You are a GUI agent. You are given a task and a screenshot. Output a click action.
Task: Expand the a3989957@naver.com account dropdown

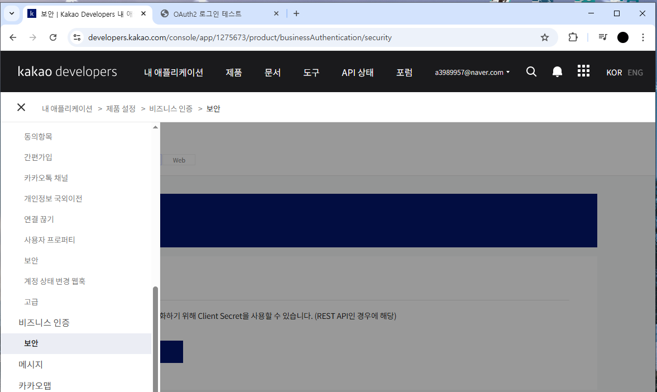(x=472, y=72)
